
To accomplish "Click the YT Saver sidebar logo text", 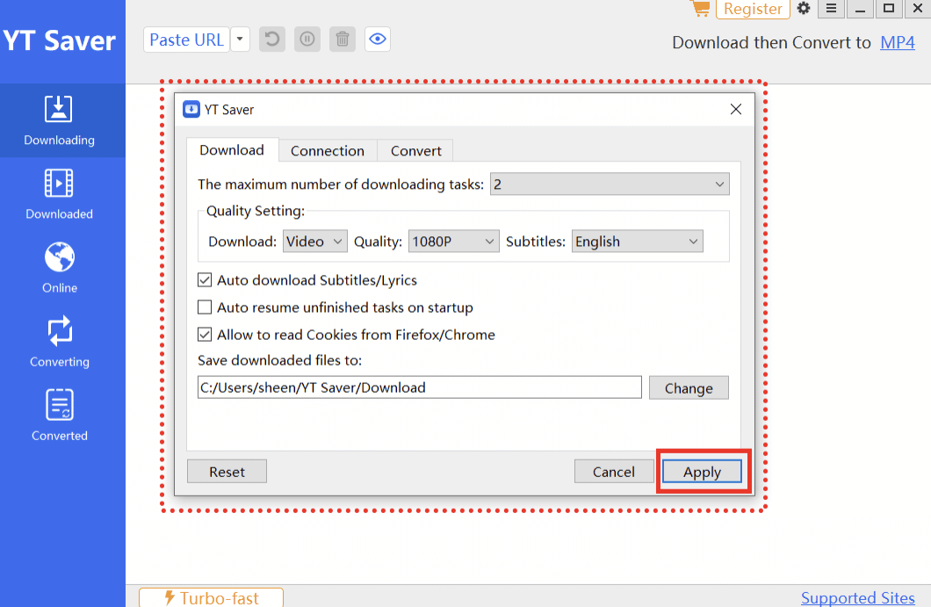I will 60,41.
